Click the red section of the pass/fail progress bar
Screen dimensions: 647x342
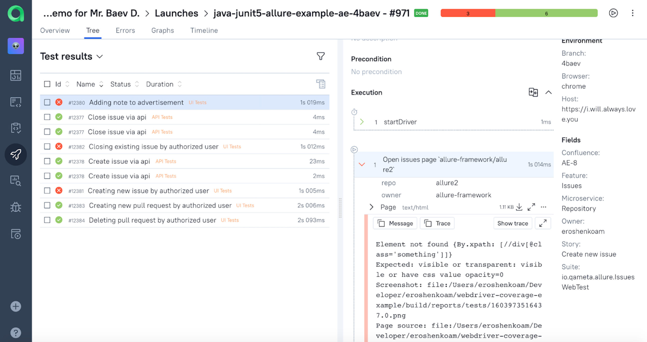tap(468, 13)
